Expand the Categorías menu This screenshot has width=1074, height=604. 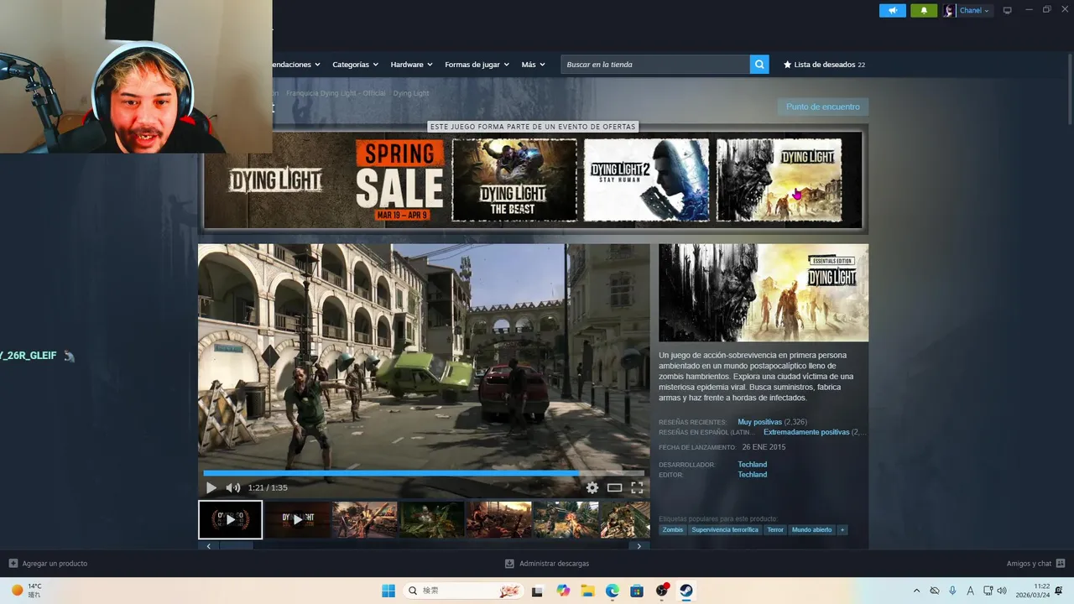point(355,65)
